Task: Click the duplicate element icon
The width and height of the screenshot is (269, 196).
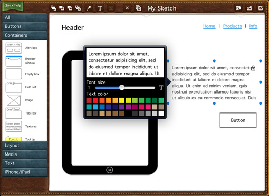Action: pos(138,8)
